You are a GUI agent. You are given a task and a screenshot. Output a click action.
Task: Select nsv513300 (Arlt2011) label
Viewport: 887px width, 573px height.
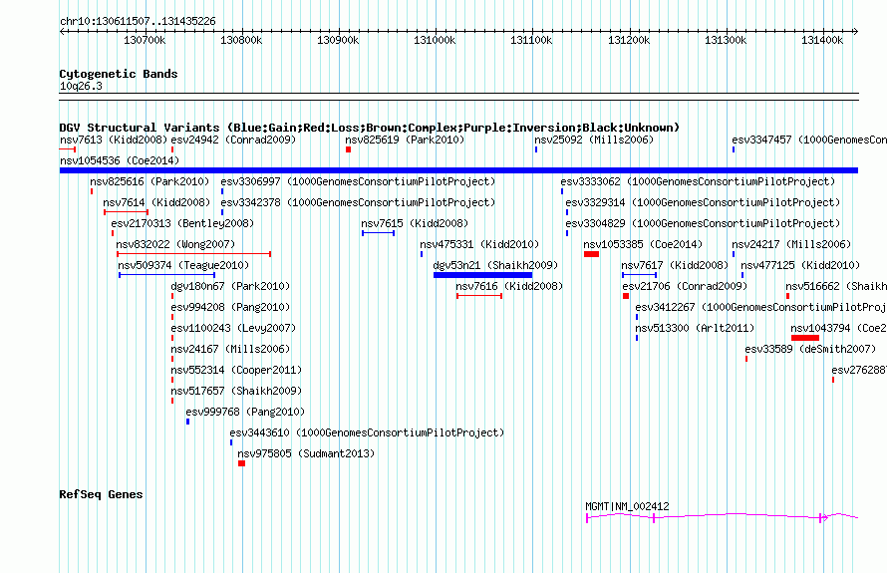[x=695, y=328]
